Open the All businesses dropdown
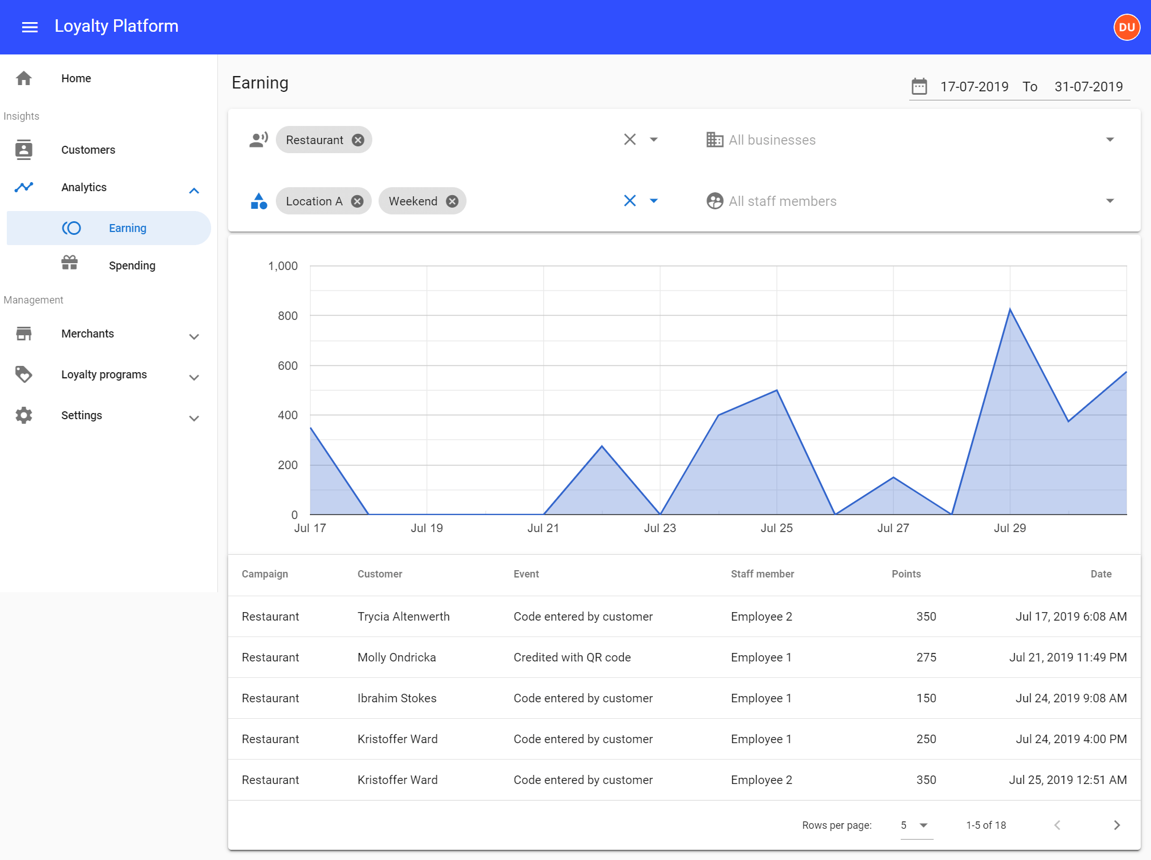The height and width of the screenshot is (860, 1151). click(x=1110, y=140)
